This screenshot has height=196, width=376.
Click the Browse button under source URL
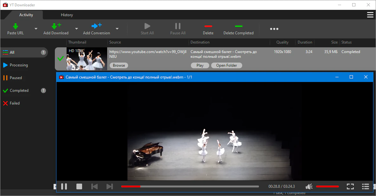[119, 65]
